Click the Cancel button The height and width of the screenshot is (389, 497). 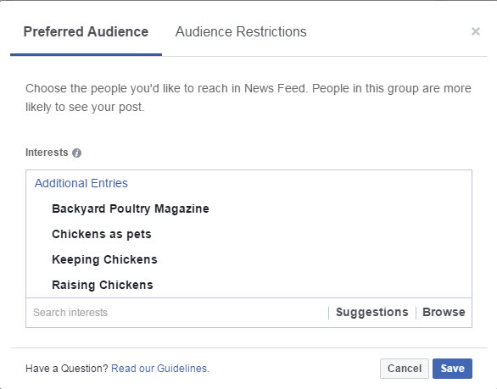point(405,369)
